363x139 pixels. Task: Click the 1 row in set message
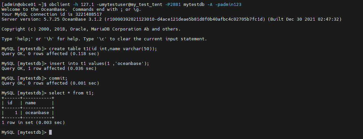33,123
